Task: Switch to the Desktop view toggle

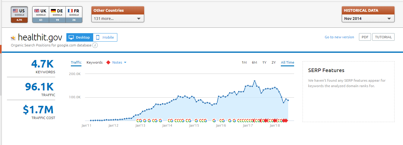Action: (x=80, y=37)
